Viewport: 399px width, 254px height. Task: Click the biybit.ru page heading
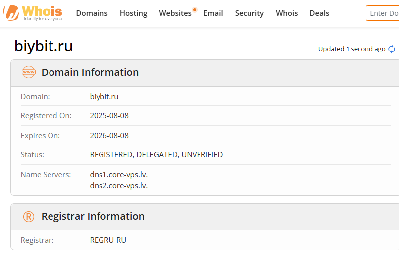pos(44,46)
